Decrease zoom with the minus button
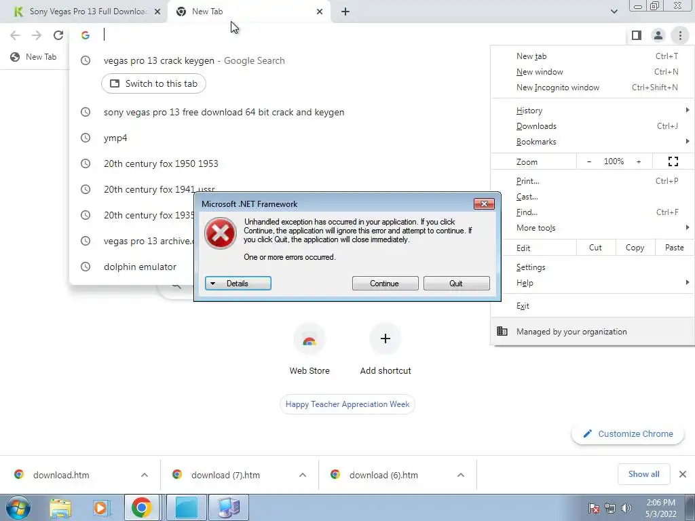The height and width of the screenshot is (521, 695). coord(589,161)
